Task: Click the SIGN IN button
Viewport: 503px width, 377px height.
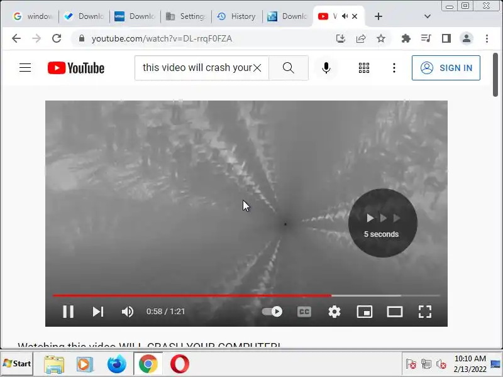Action: 446,68
